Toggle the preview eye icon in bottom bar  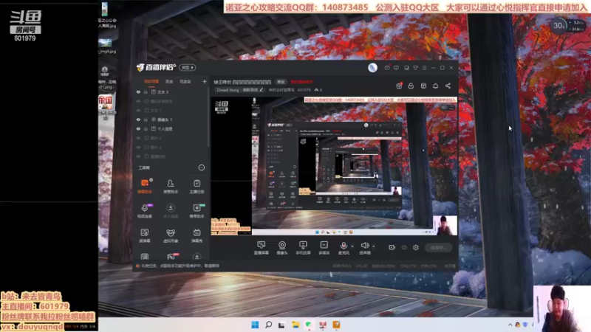[x=404, y=247]
